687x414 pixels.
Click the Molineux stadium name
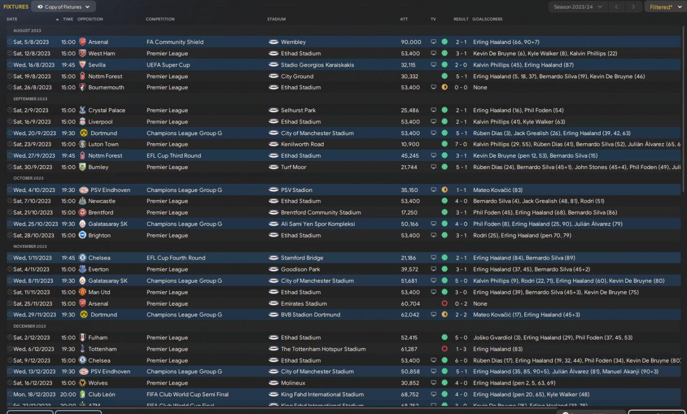[x=293, y=383]
